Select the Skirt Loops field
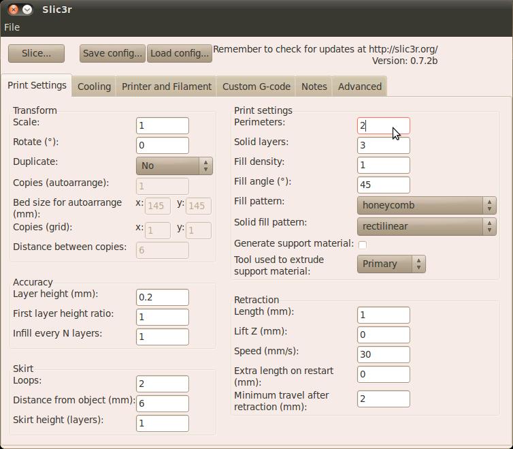 (x=162, y=384)
